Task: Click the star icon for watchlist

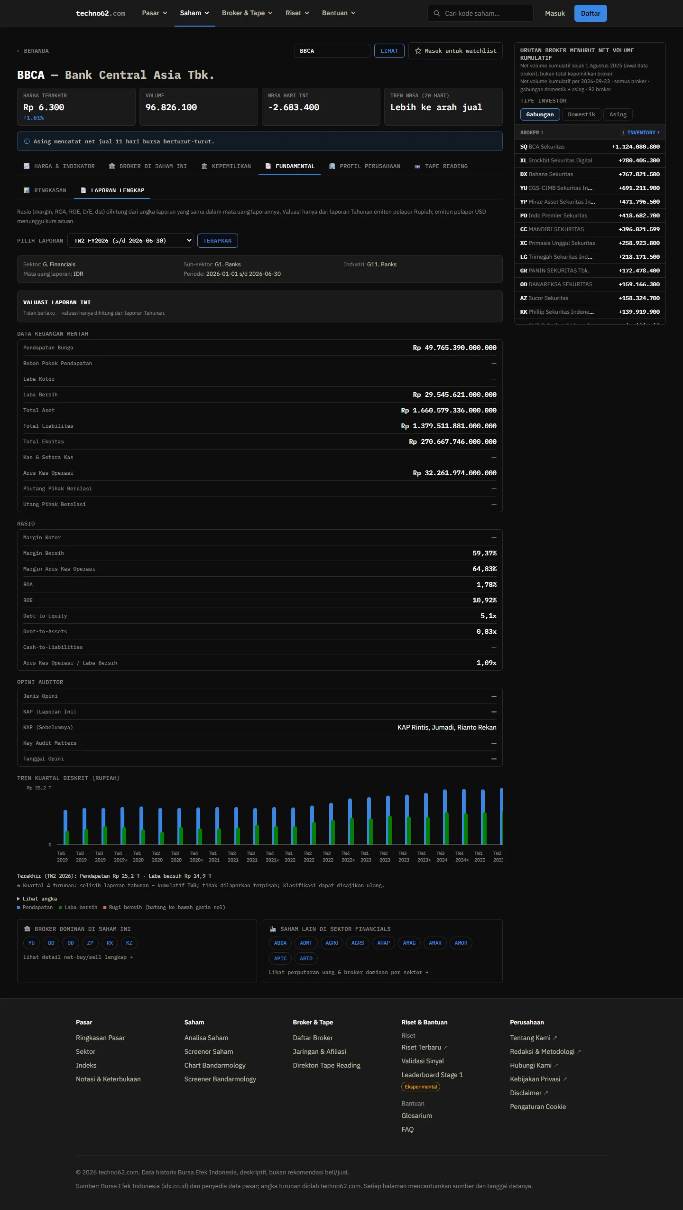Action: (418, 51)
